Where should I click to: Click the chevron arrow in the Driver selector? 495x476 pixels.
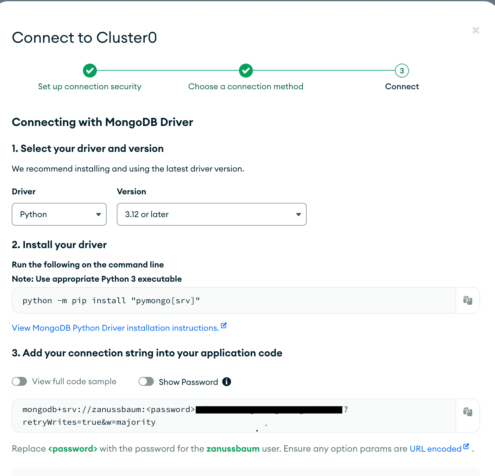click(x=98, y=214)
